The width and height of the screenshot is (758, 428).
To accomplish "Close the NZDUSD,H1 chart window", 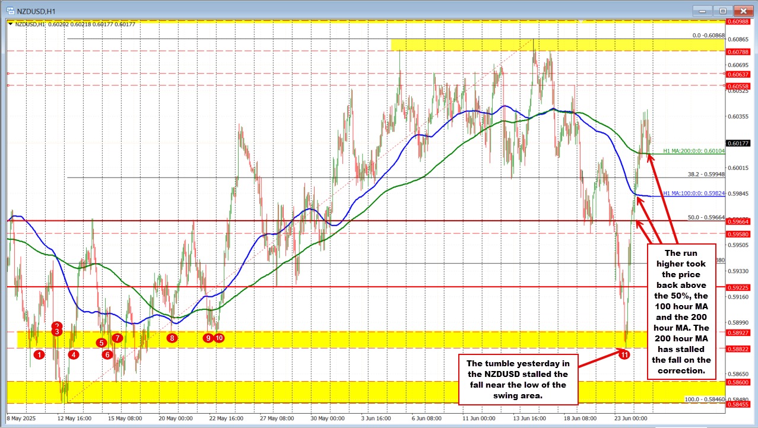I will click(743, 10).
